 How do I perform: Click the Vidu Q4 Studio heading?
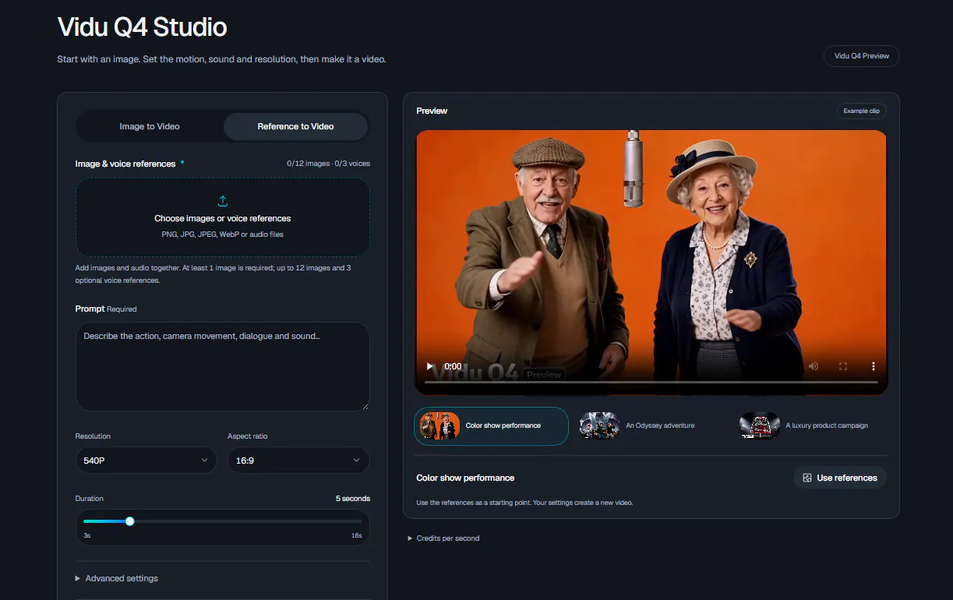(x=143, y=27)
